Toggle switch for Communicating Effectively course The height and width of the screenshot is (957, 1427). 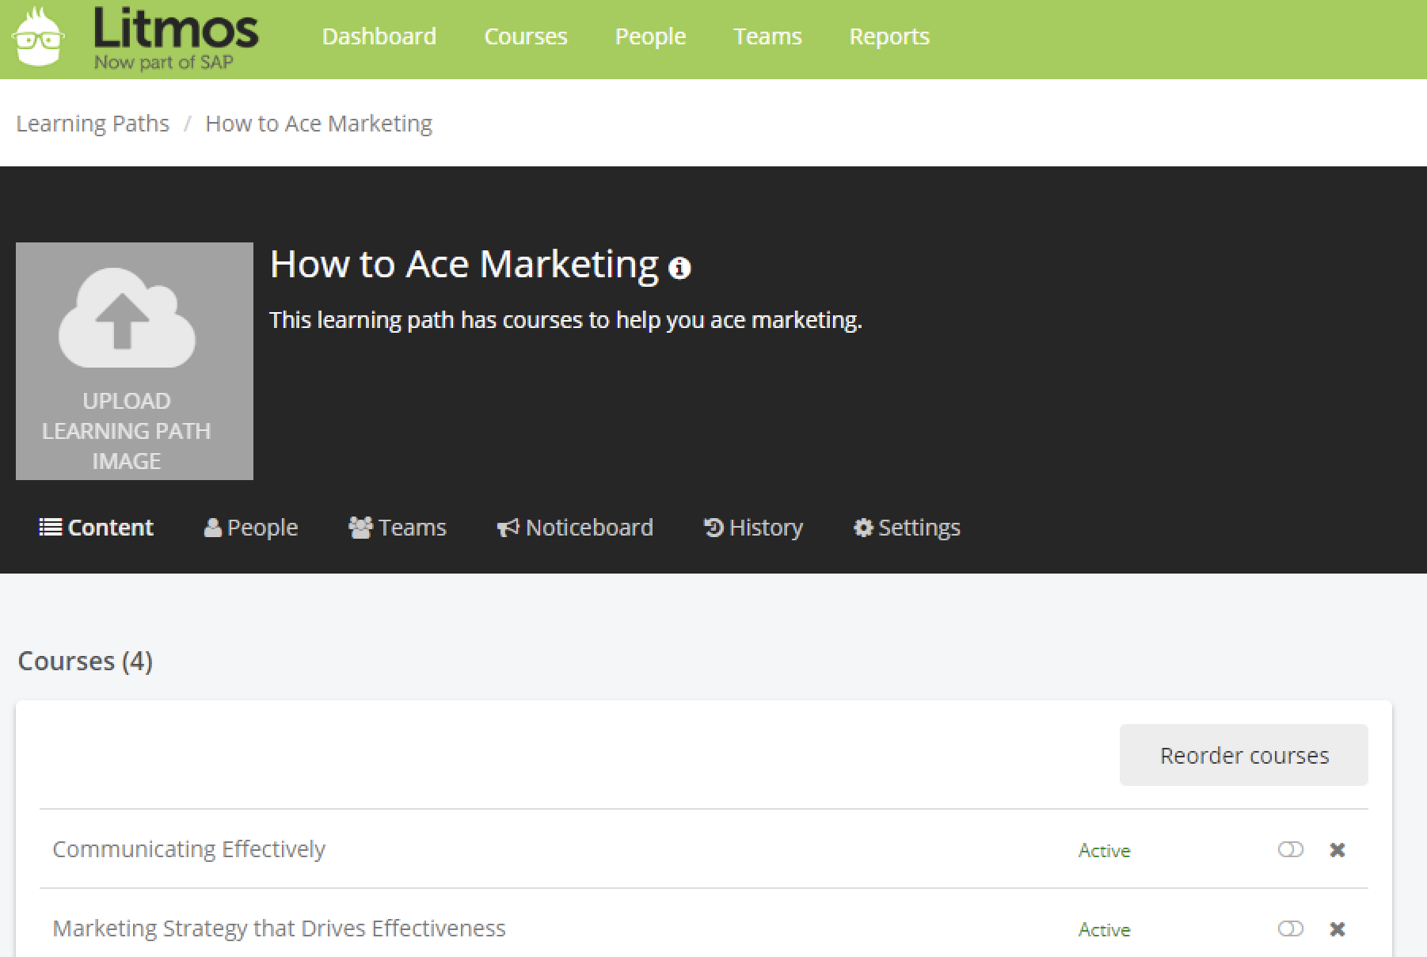click(1291, 849)
